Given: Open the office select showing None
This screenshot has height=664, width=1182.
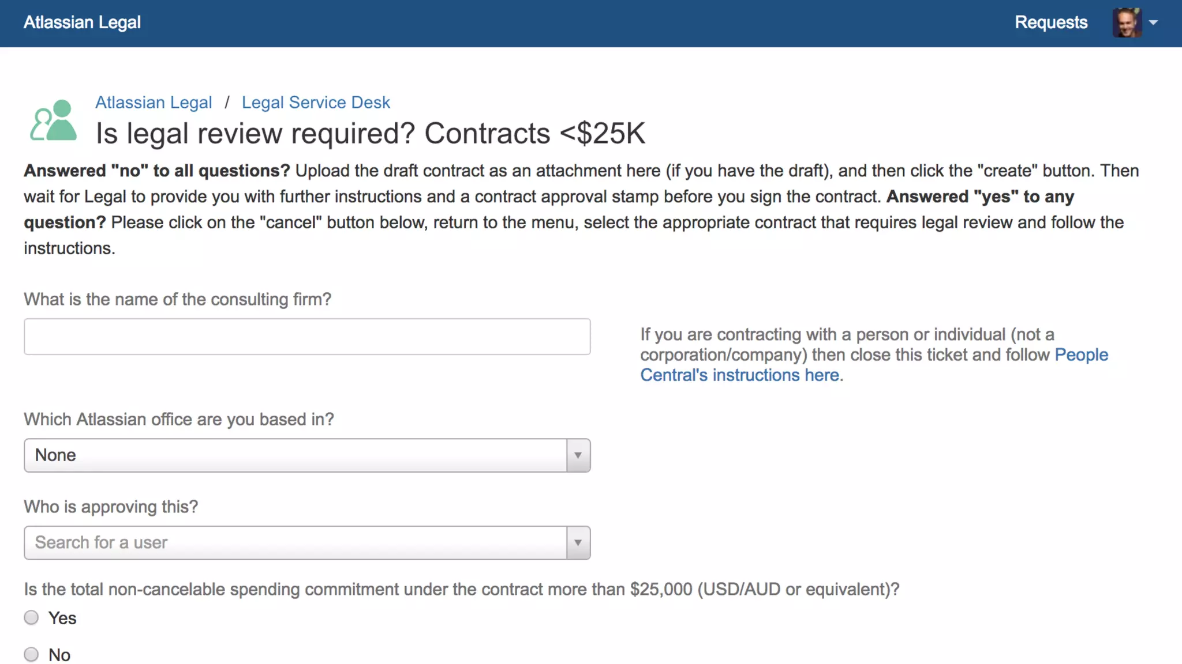Looking at the screenshot, I should [295, 455].
